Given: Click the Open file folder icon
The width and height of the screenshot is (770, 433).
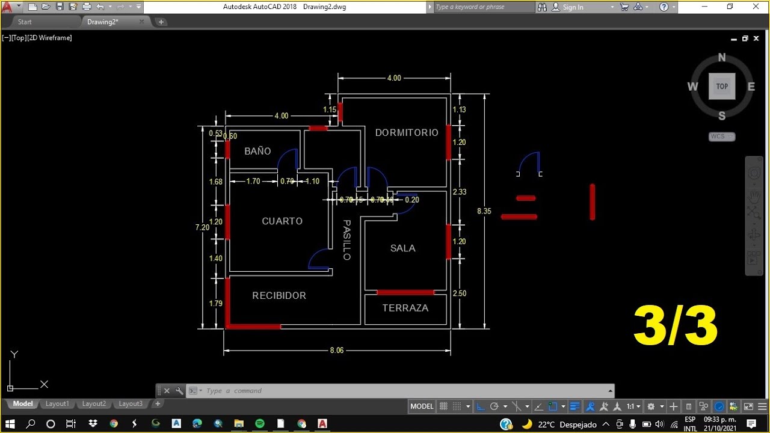Looking at the screenshot, I should click(46, 7).
